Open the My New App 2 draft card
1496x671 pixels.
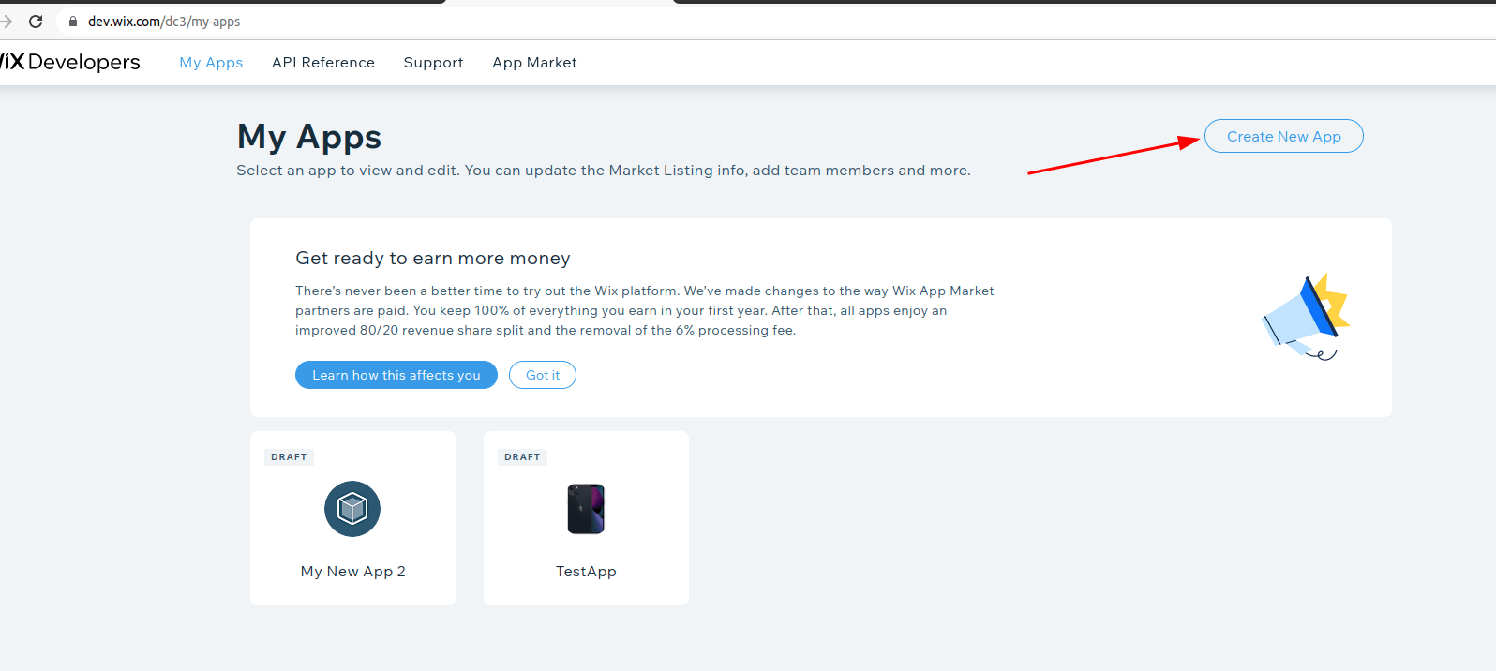tap(352, 518)
